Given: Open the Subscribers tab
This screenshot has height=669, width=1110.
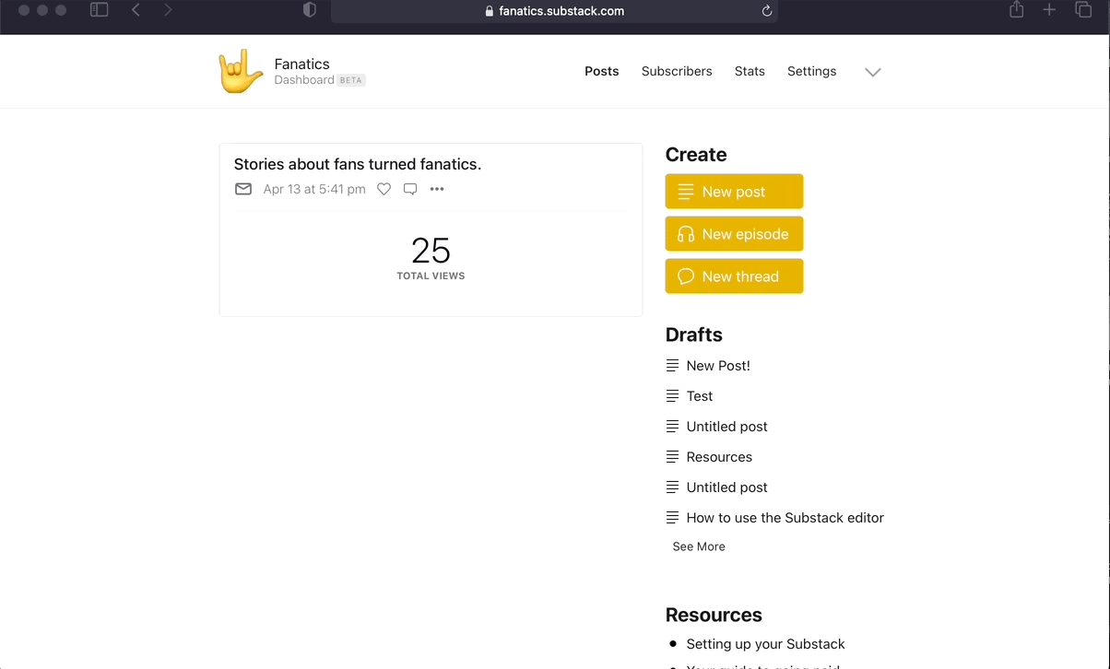Looking at the screenshot, I should pyautogui.click(x=677, y=71).
